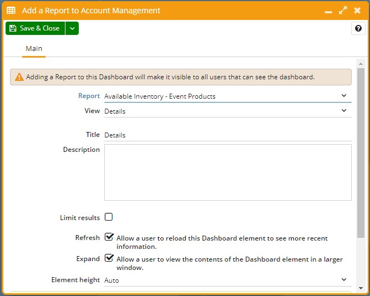This screenshot has width=370, height=296.
Task: Click the scrollbar up arrow
Action: point(361,62)
